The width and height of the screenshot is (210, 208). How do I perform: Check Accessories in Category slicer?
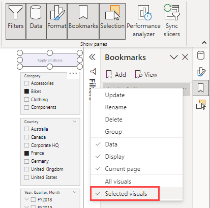pos(26,83)
